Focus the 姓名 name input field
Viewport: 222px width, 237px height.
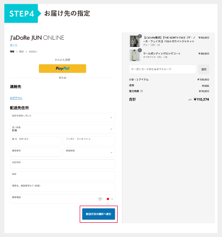click(x=36, y=141)
